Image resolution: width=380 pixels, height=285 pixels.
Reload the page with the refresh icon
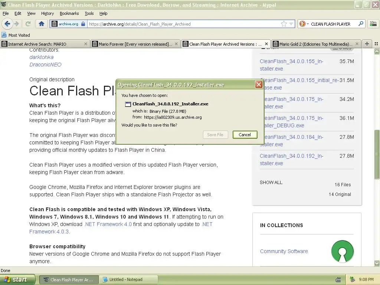[x=28, y=24]
